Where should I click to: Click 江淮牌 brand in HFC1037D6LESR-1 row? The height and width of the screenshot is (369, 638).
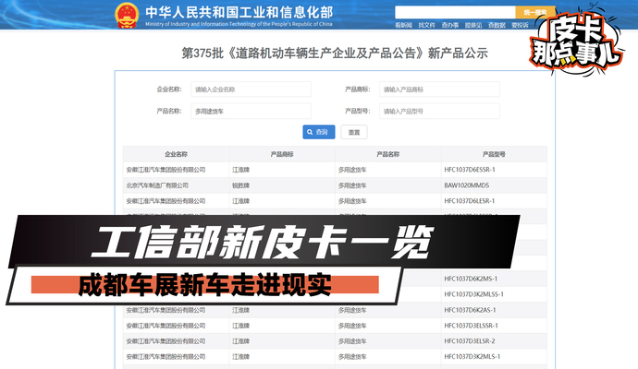pyautogui.click(x=240, y=201)
